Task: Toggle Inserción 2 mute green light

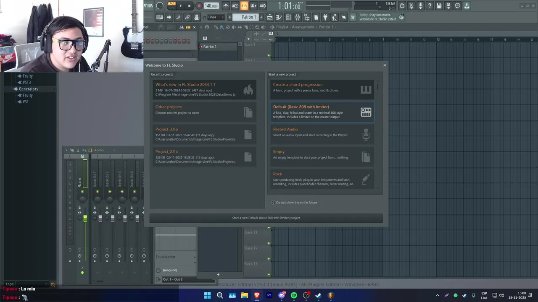Action: [110, 192]
